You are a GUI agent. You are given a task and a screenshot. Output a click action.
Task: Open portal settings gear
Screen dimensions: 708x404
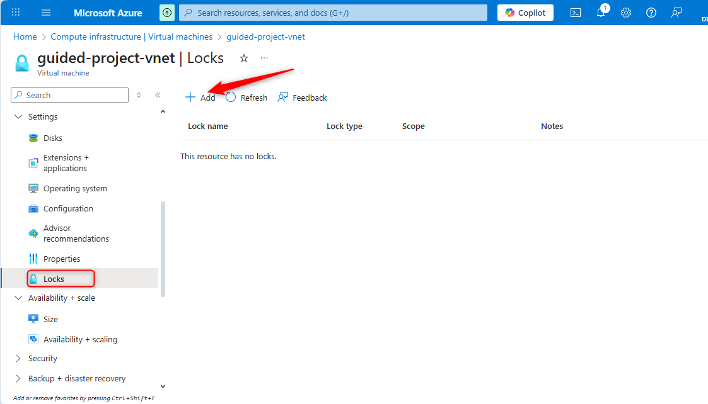point(626,13)
